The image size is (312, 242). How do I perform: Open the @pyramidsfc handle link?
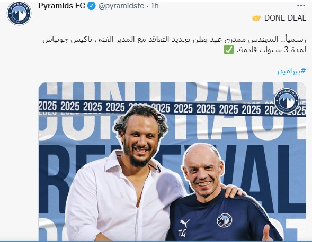[121, 6]
